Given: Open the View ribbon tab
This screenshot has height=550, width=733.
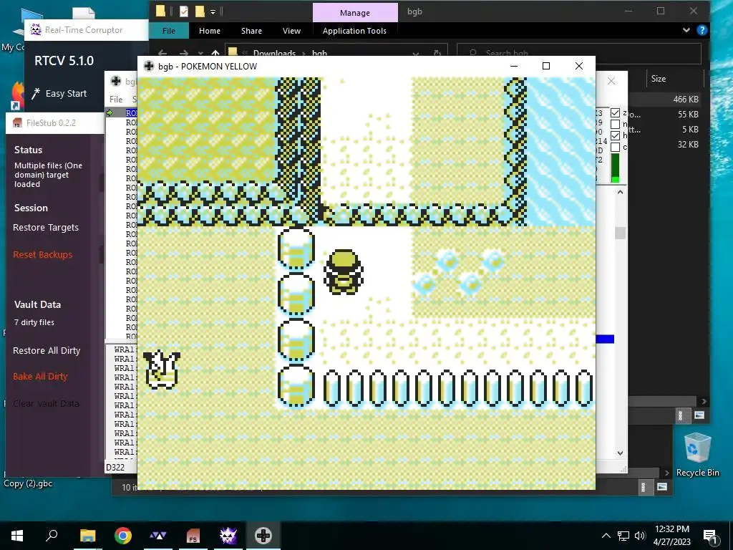Looking at the screenshot, I should [x=292, y=30].
